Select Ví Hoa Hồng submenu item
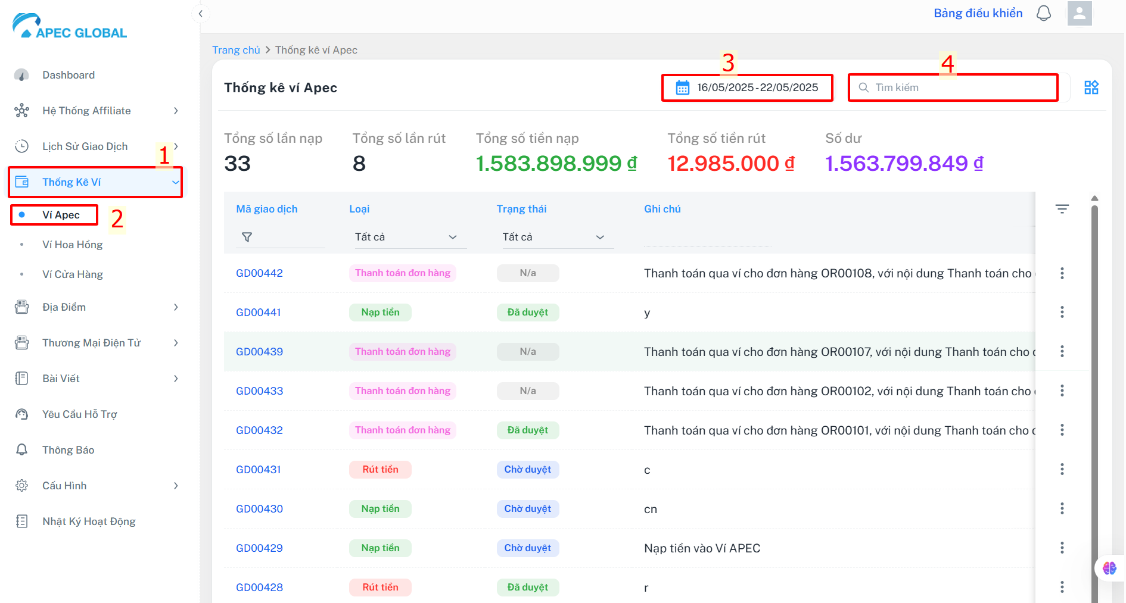The height and width of the screenshot is (603, 1126). (x=72, y=245)
